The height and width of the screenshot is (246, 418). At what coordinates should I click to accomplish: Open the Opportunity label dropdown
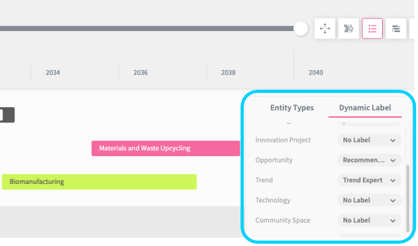pyautogui.click(x=369, y=160)
